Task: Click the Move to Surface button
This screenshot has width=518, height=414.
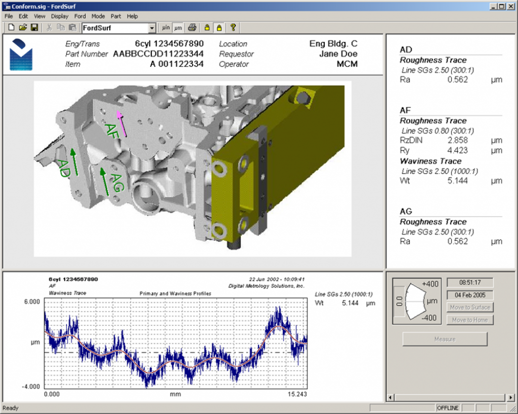Action: point(469,307)
